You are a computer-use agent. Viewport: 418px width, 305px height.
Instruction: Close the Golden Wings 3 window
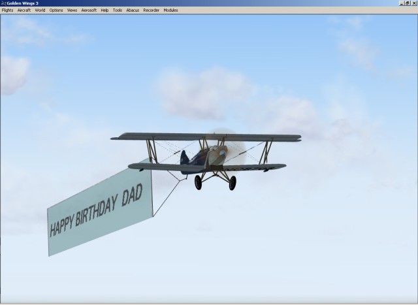click(413, 3)
